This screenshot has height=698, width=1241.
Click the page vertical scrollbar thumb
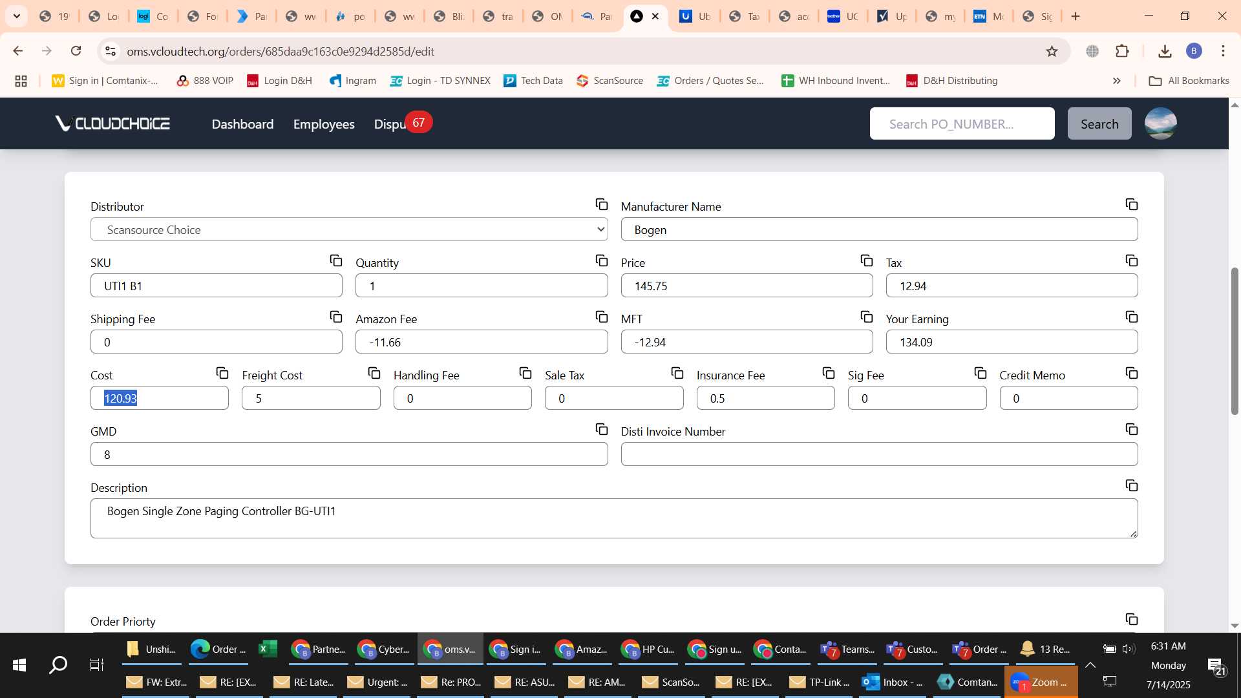pos(1235,341)
